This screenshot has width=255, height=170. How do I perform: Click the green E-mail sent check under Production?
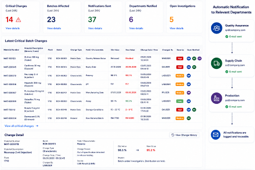coord(227,107)
